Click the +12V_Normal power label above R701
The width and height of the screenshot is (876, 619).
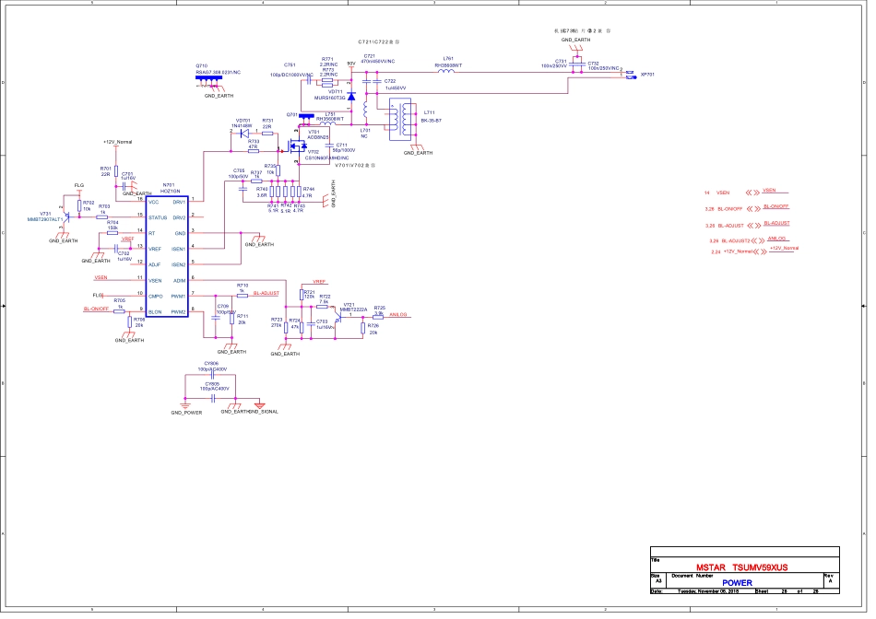[x=117, y=142]
